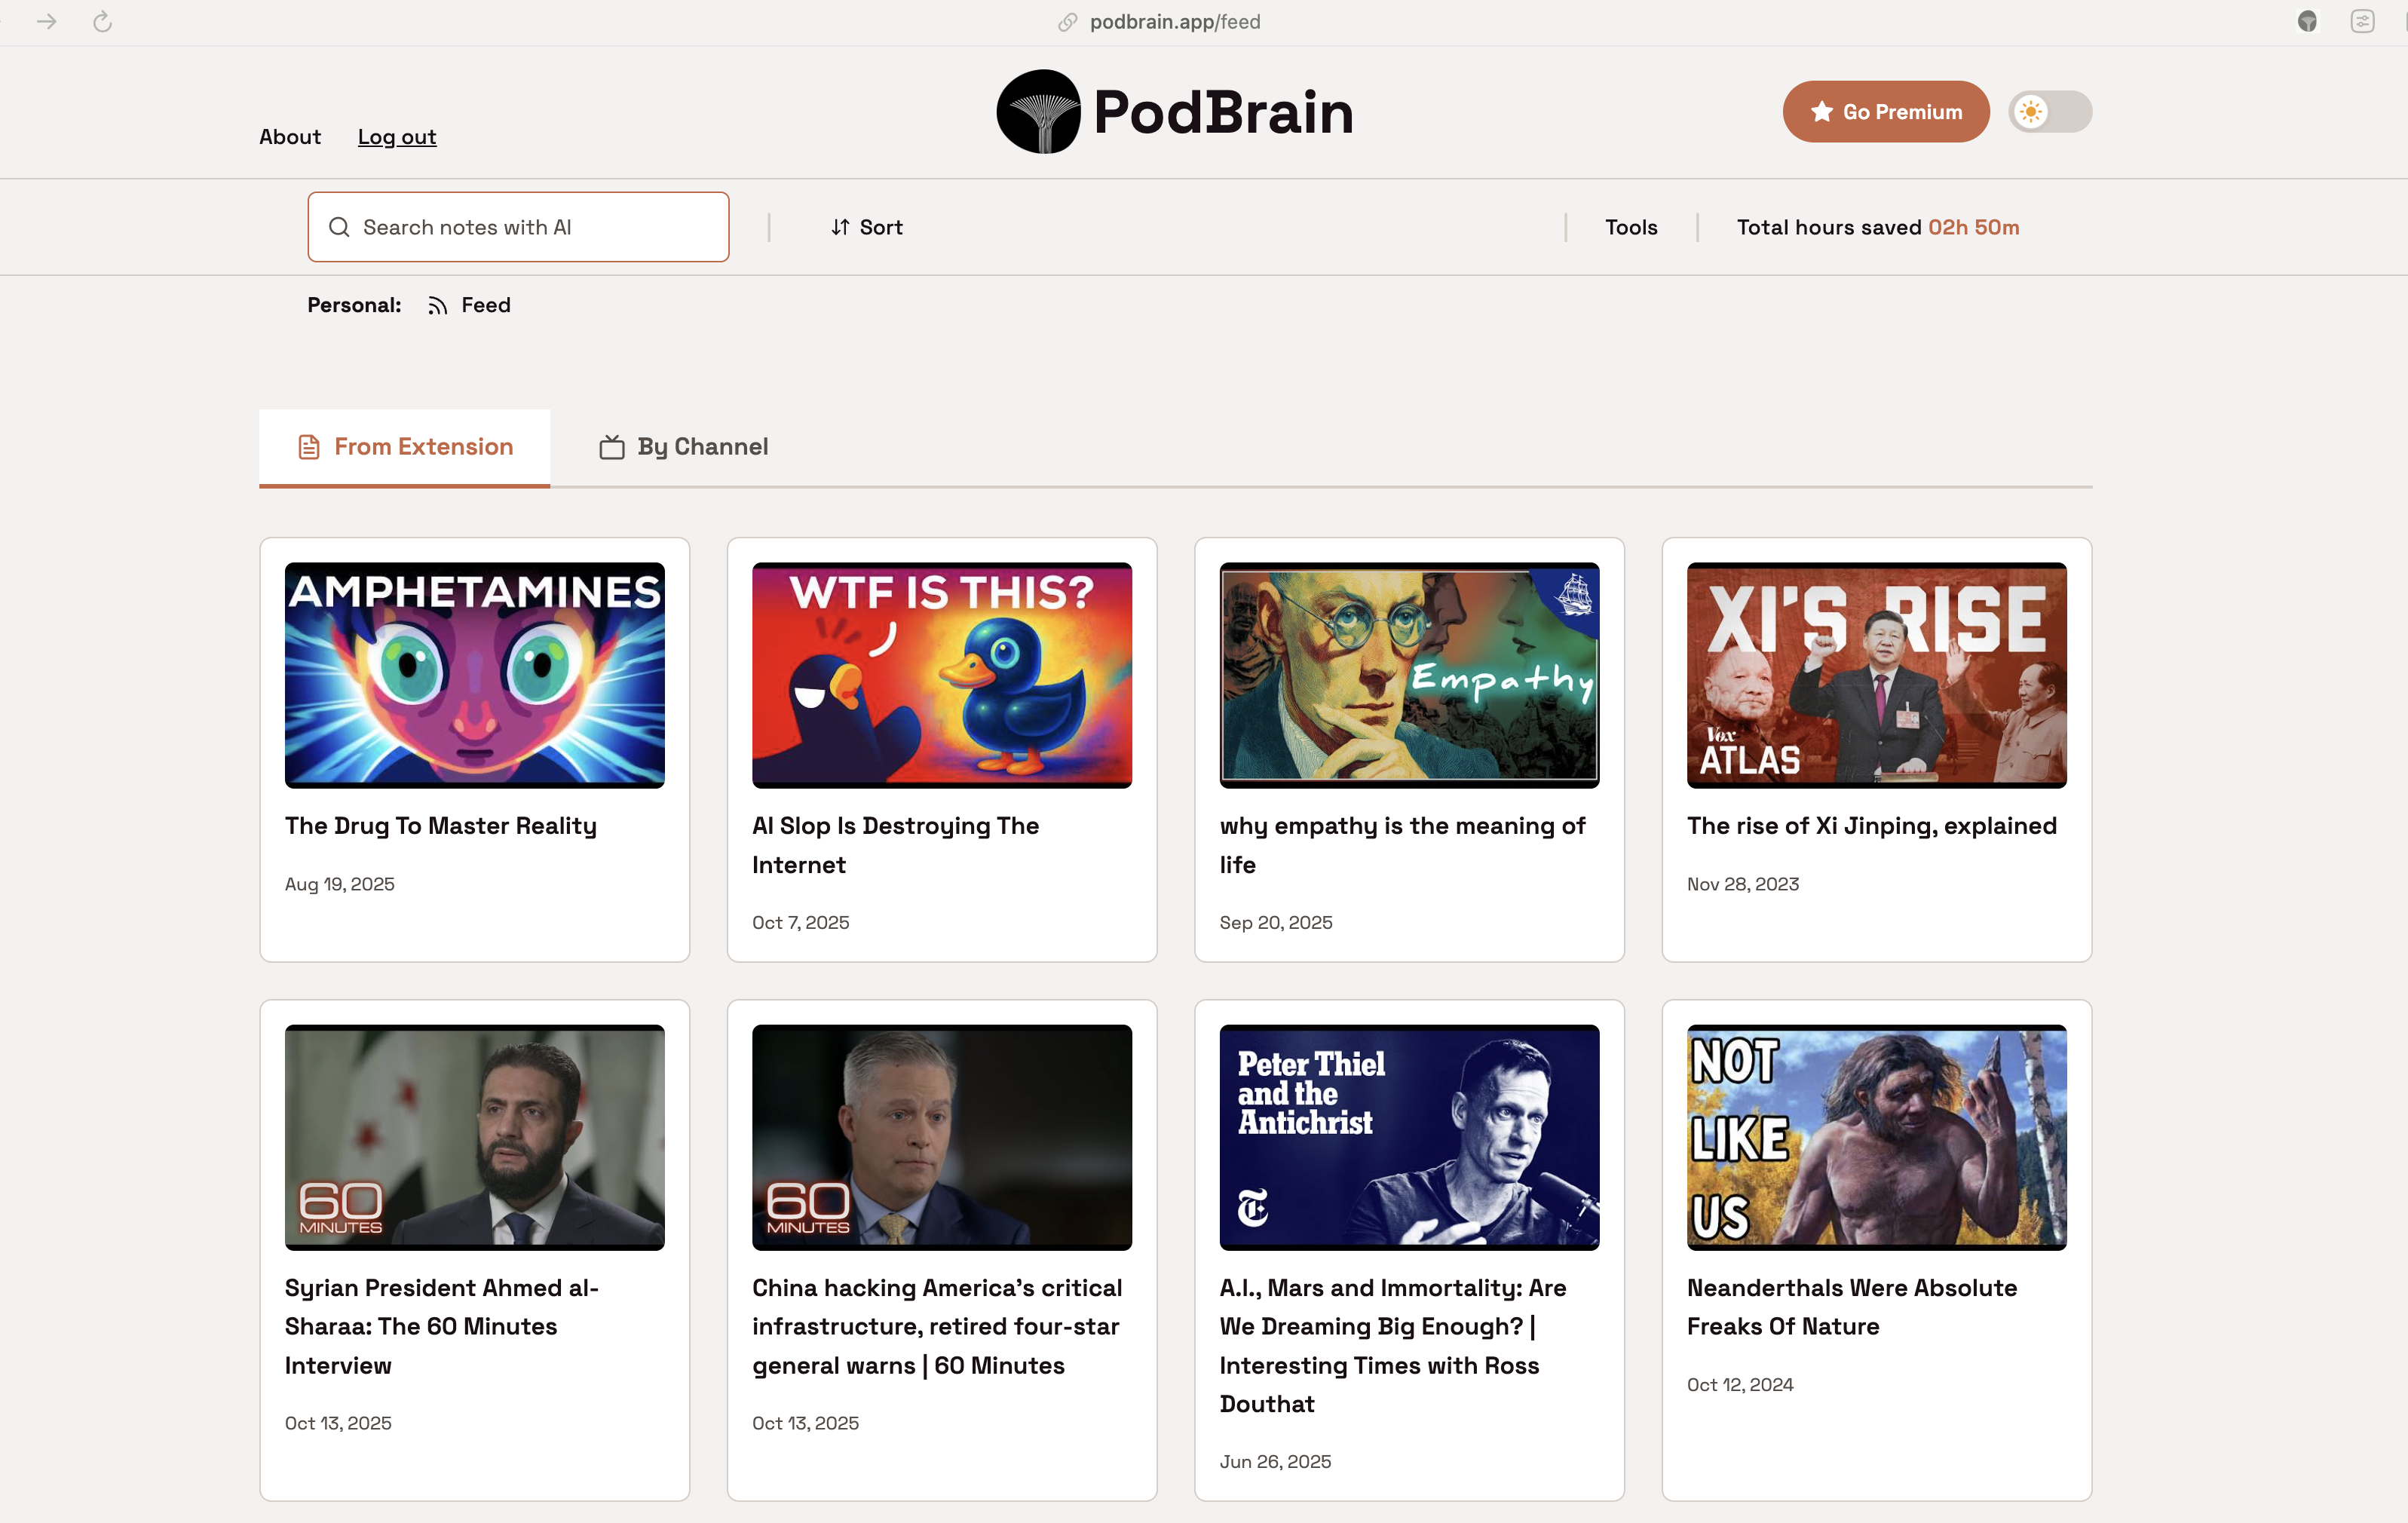
Task: Open browser sidebar tabs icon
Action: point(2362,21)
